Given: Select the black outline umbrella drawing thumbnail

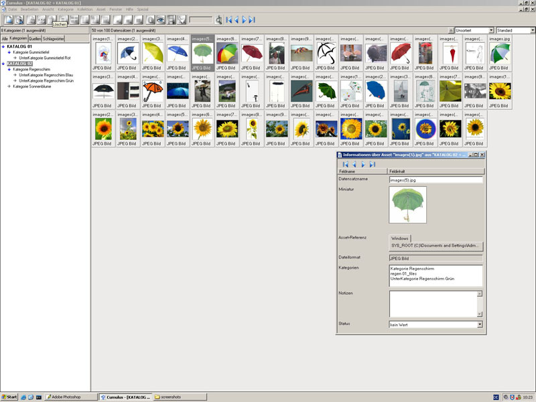Looking at the screenshot, I should point(326,54).
